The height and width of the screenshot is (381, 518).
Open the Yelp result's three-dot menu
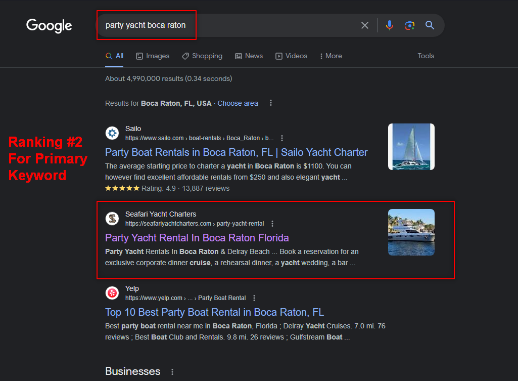(254, 298)
